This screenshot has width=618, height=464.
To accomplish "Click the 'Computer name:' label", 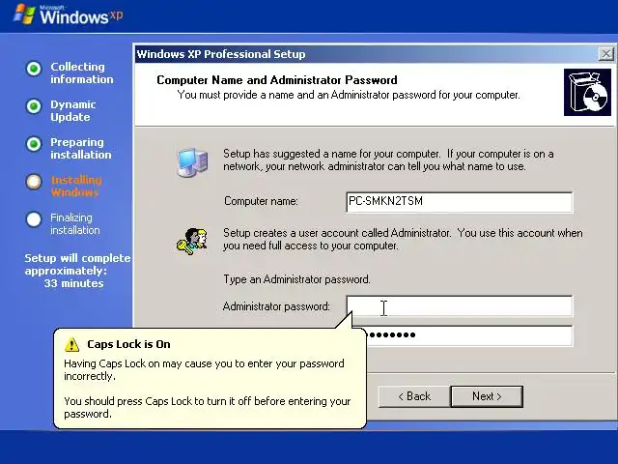I will point(261,201).
